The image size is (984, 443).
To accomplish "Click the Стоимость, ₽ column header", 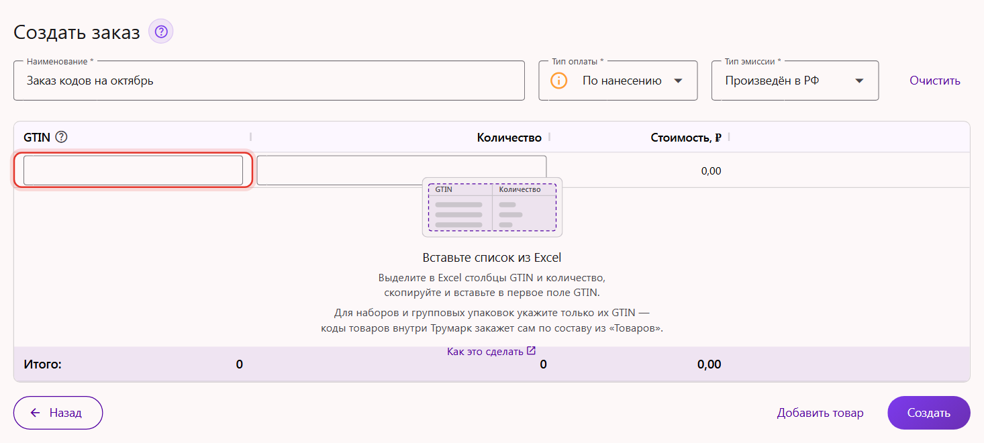I will [686, 138].
